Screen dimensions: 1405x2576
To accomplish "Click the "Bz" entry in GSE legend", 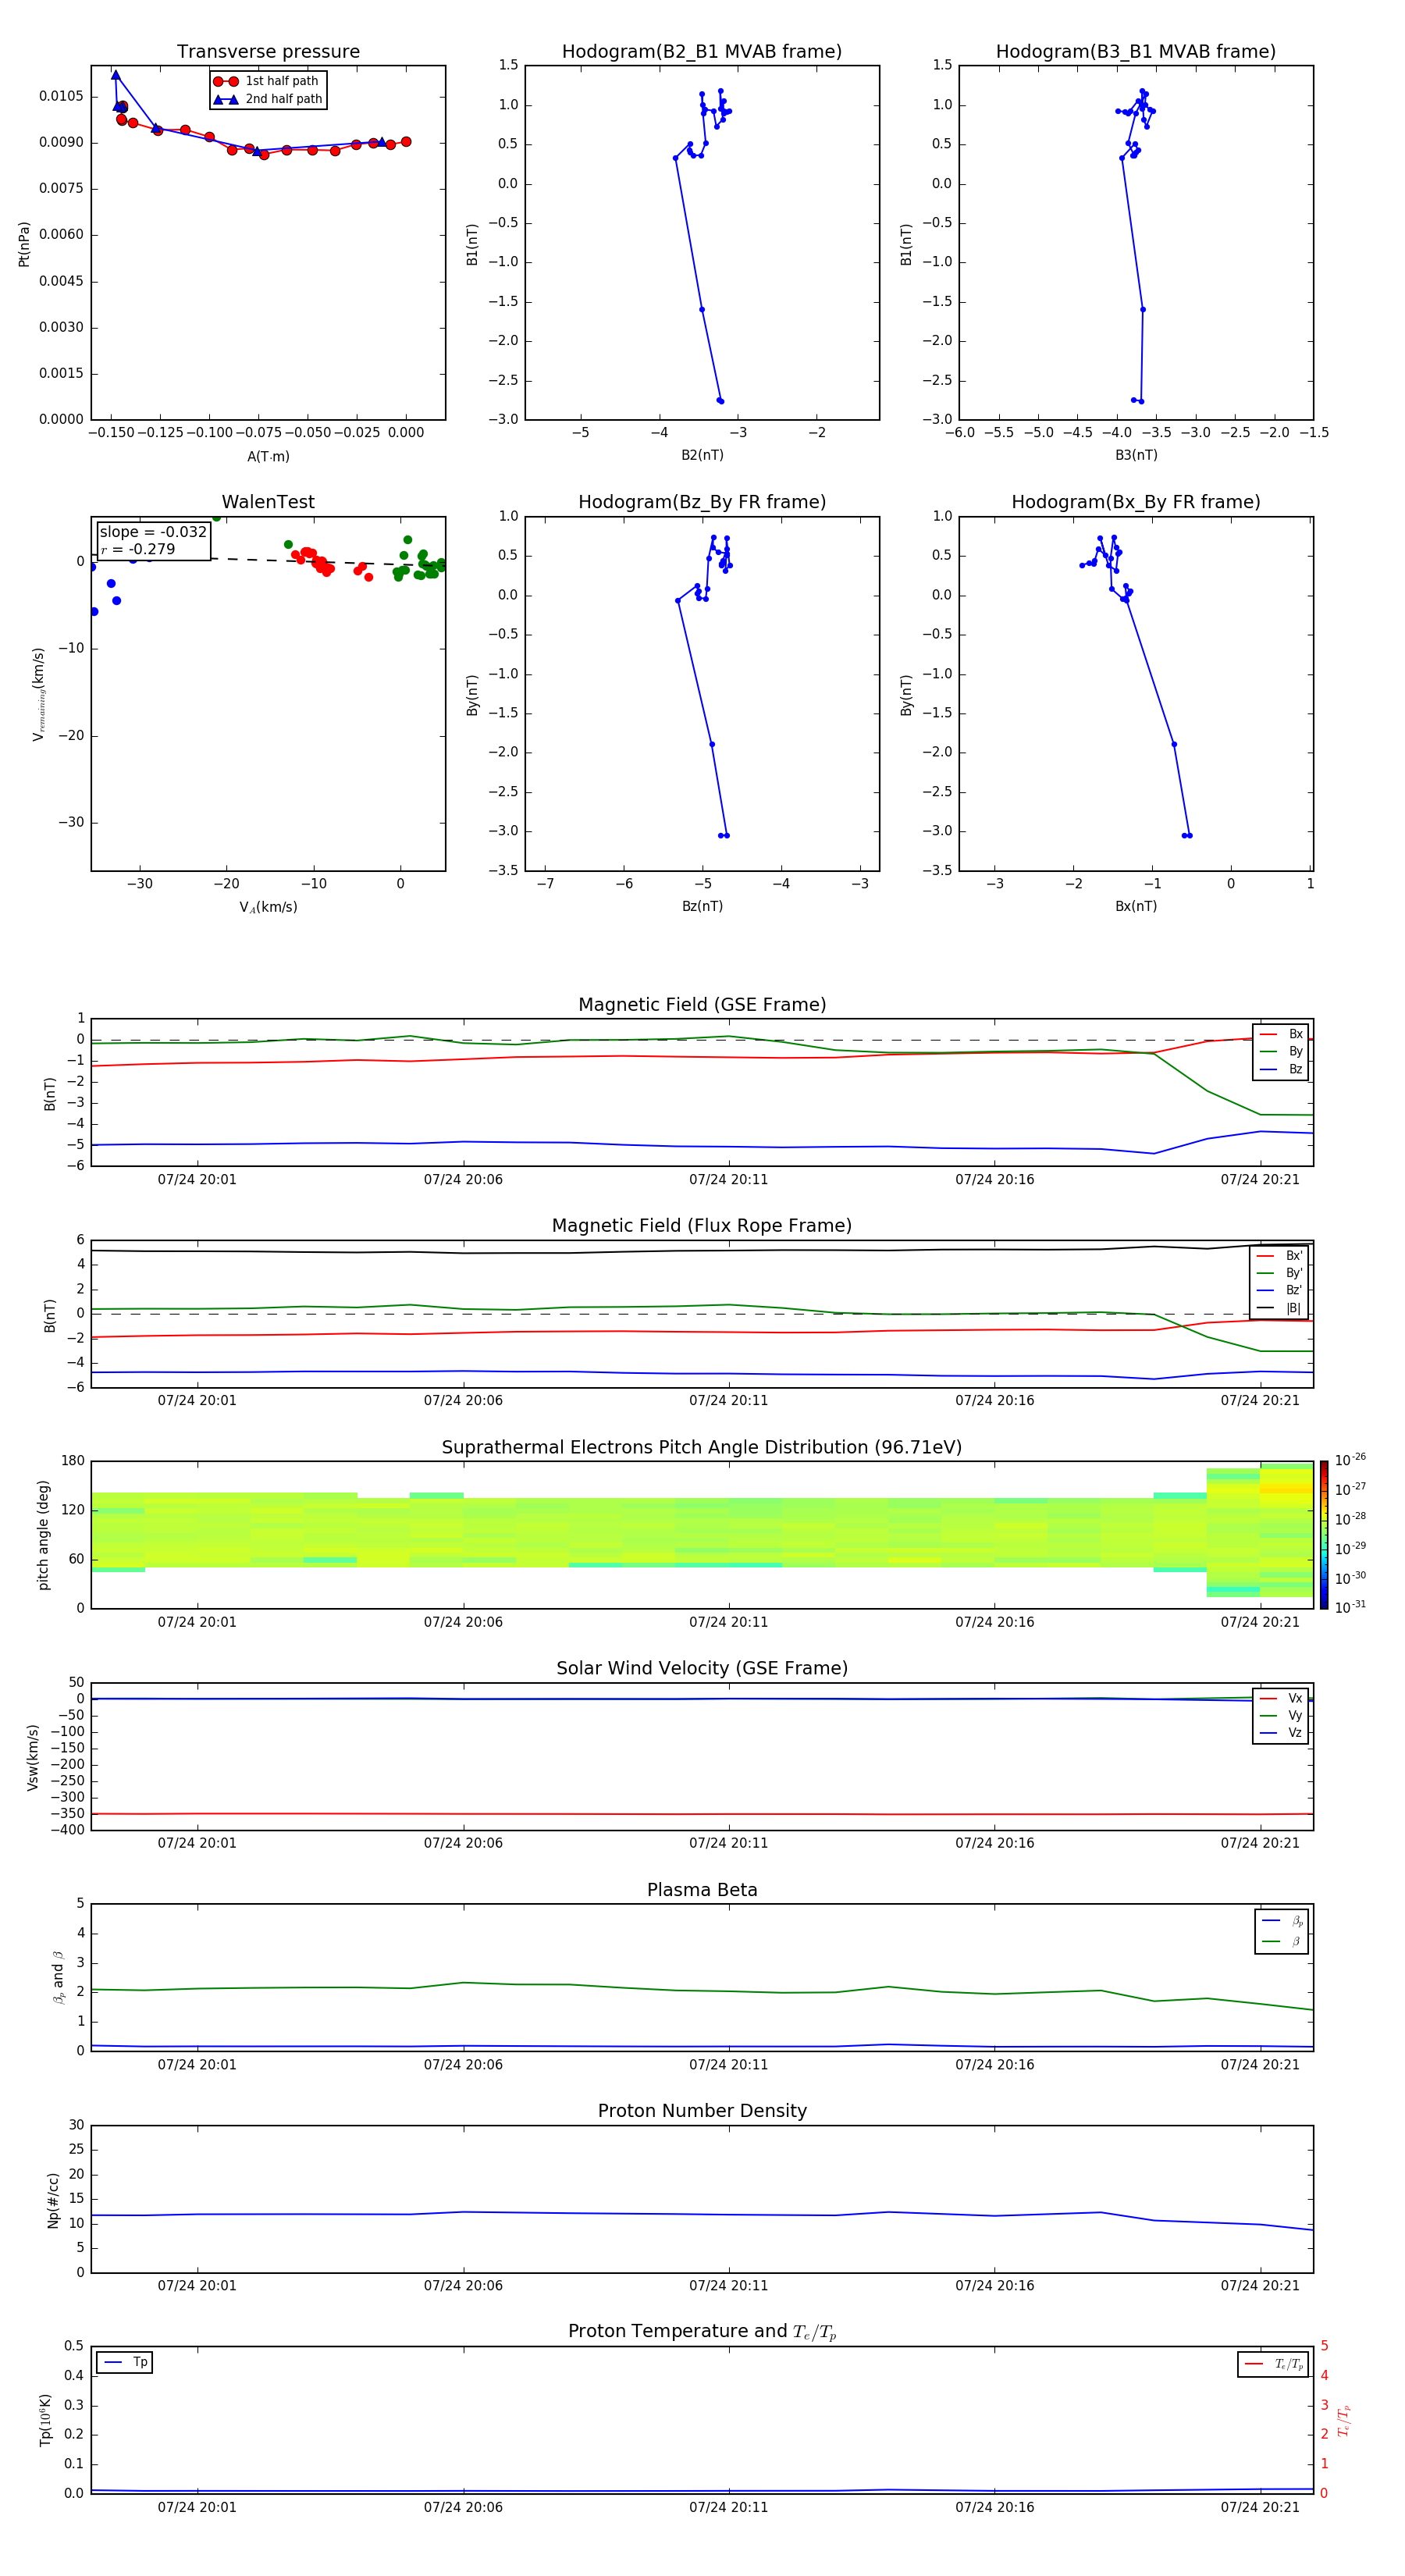I will click(1281, 1069).
